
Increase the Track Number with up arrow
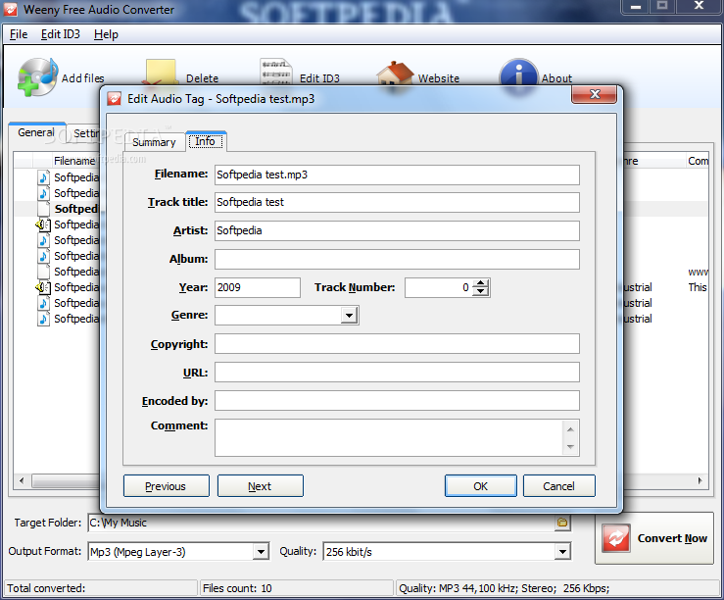click(481, 283)
